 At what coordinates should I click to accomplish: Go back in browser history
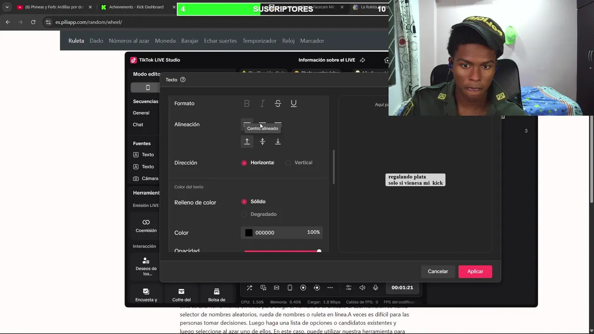8,22
